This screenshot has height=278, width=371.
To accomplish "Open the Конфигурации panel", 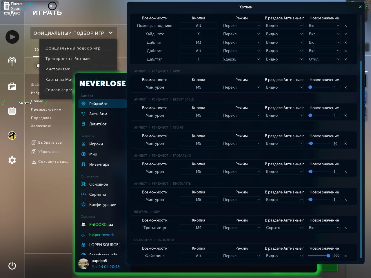I will [103, 204].
